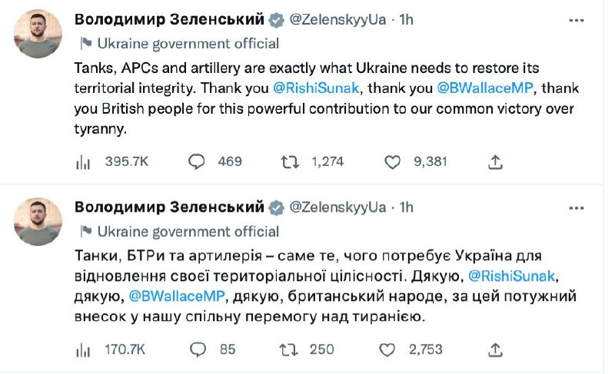Image resolution: width=615 pixels, height=374 pixels.
Task: Like the English tweet with 9,381 likes
Action: pos(393,161)
